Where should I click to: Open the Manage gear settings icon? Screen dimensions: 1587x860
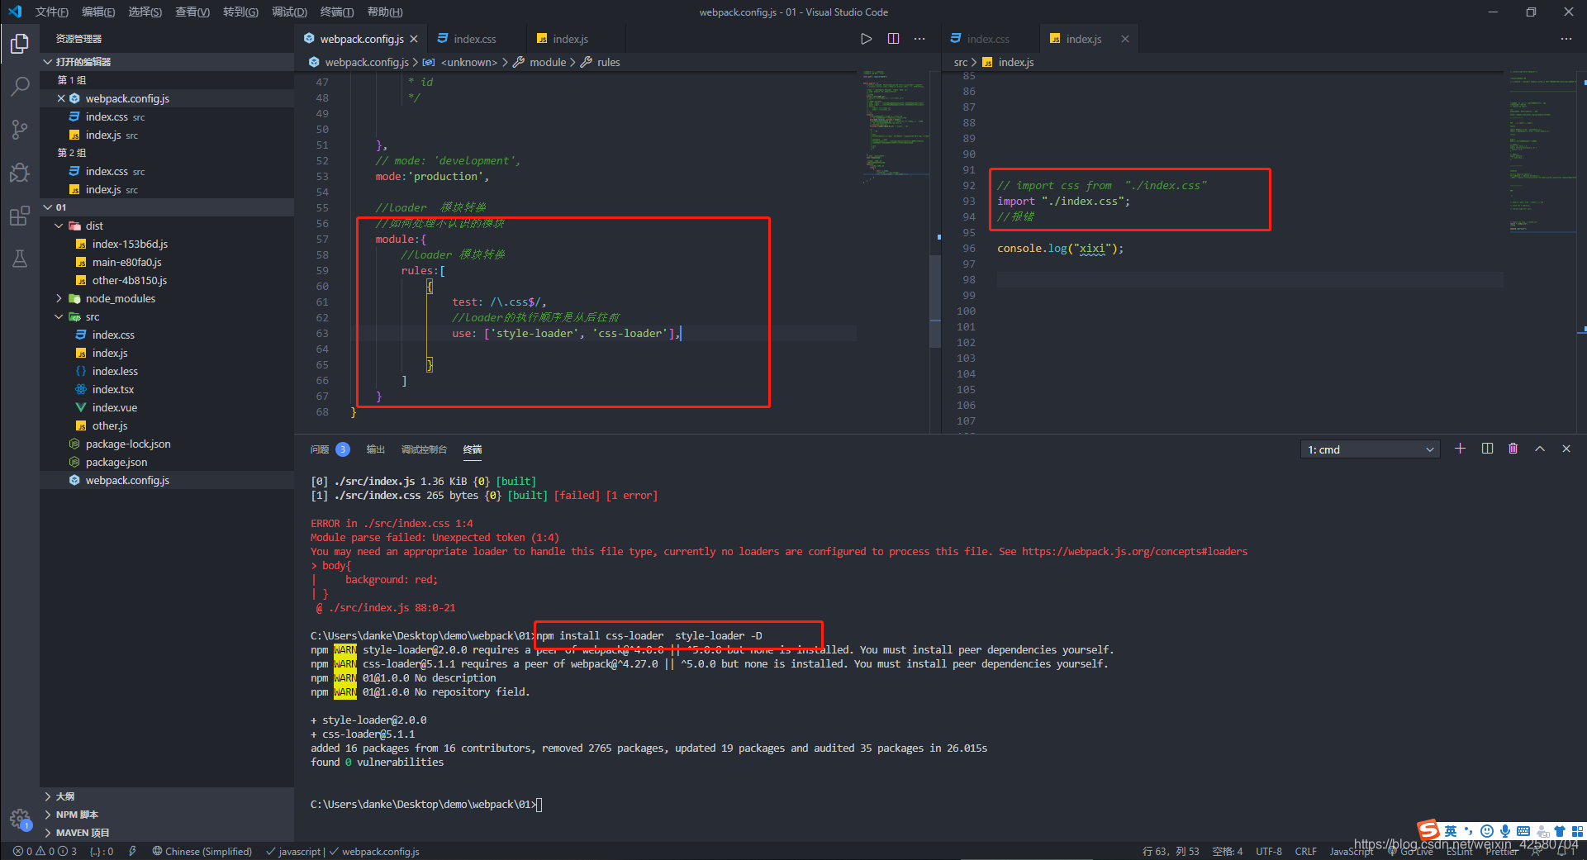point(20,819)
